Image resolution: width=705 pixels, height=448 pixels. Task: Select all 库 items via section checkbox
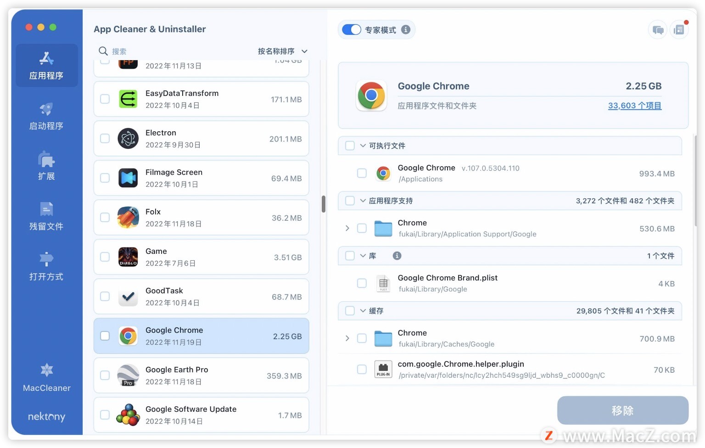pos(350,256)
